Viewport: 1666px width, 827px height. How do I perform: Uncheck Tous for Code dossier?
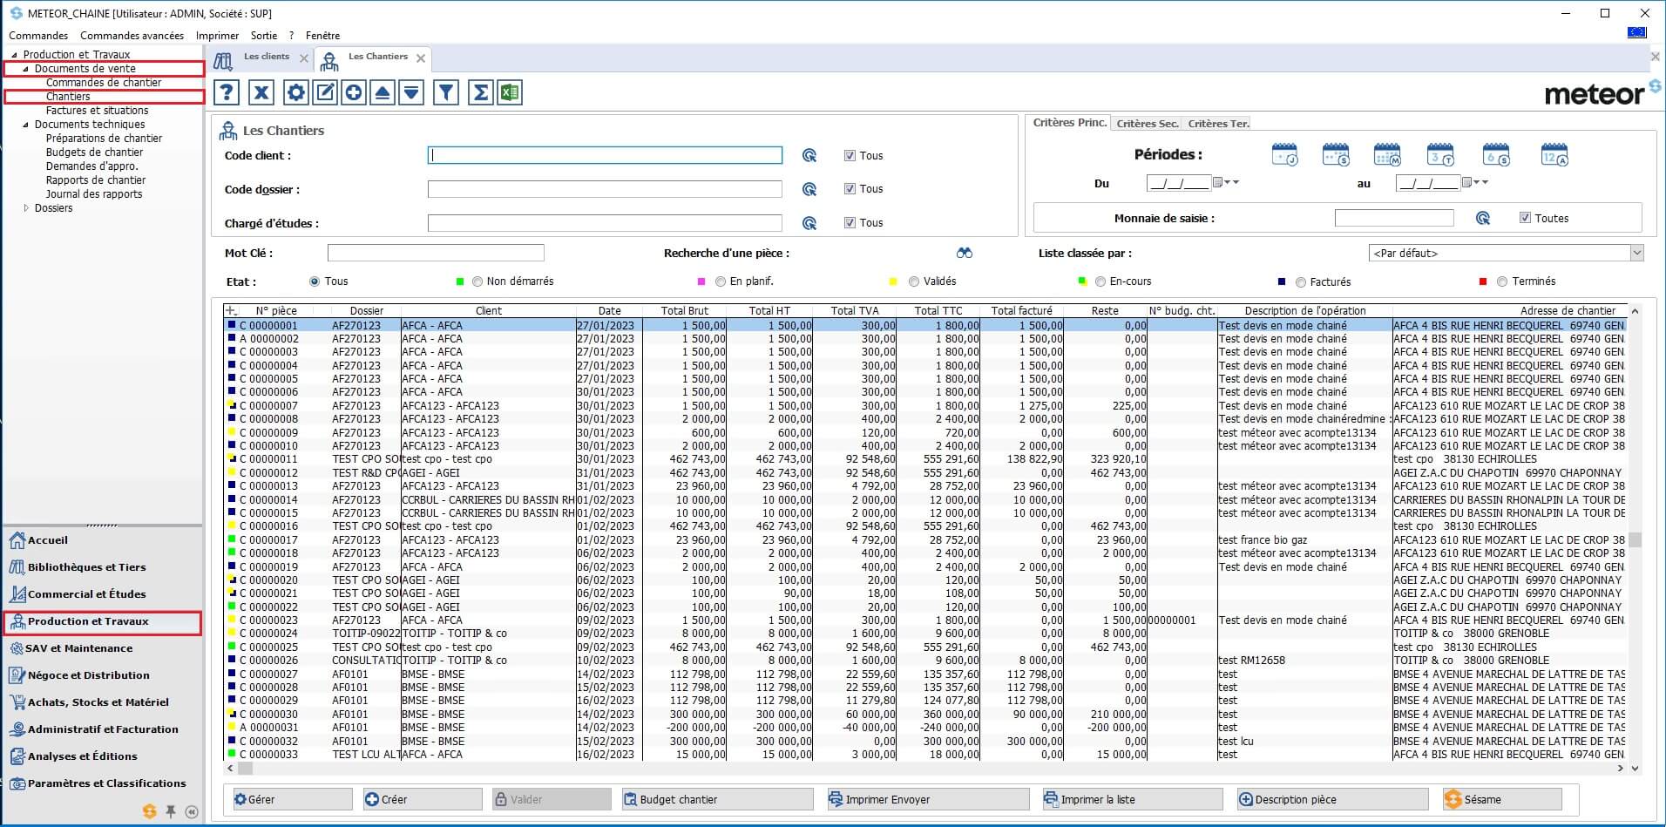[x=850, y=188]
